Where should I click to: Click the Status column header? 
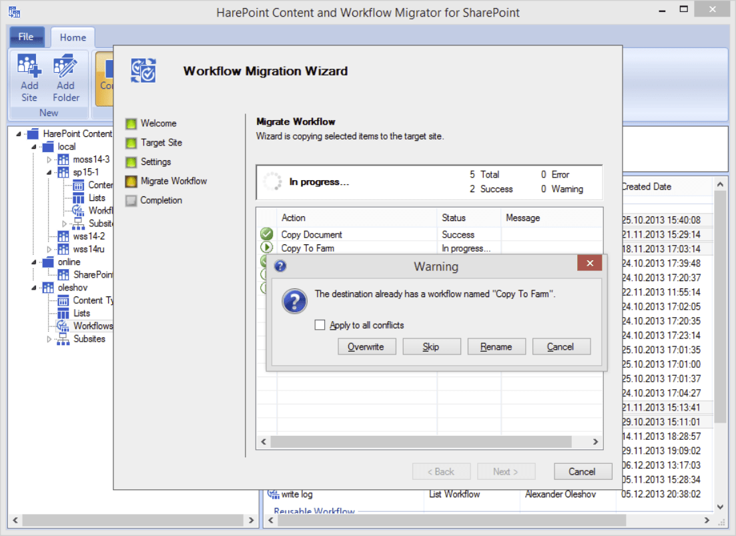point(469,218)
